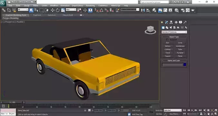Click the keyword search field
The width and height of the screenshot is (218, 116).
(154, 2)
